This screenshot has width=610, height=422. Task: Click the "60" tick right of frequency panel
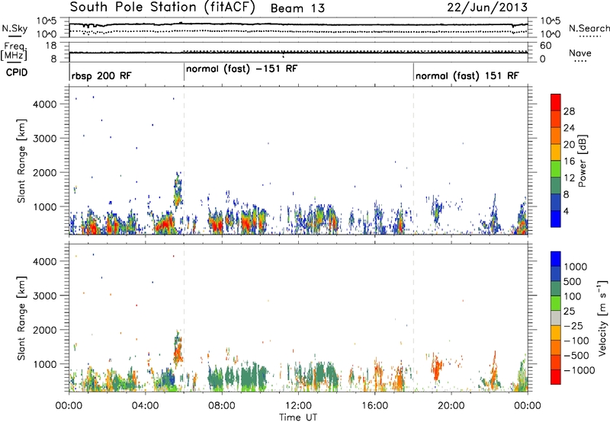tap(546, 46)
